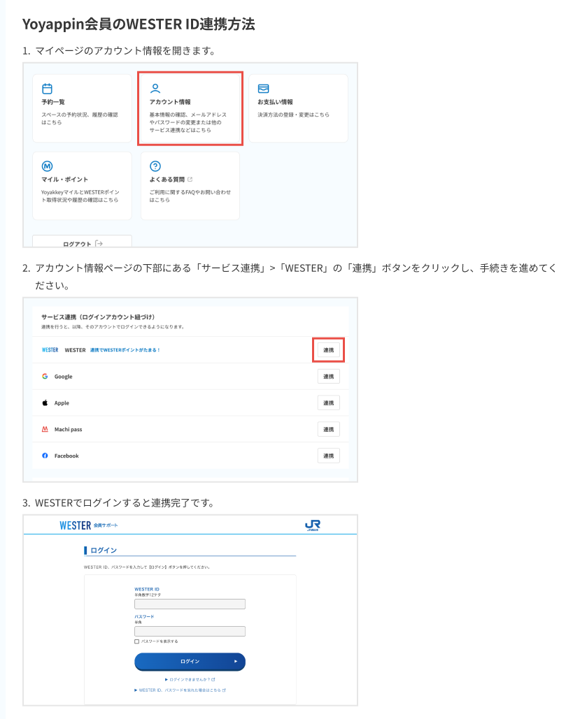Click the Apple label in service list
This screenshot has height=719, width=566.
pyautogui.click(x=62, y=403)
